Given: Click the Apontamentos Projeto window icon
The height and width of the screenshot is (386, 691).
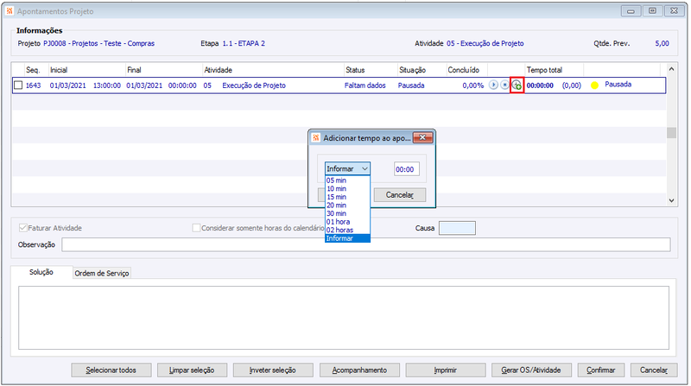Looking at the screenshot, I should point(10,11).
